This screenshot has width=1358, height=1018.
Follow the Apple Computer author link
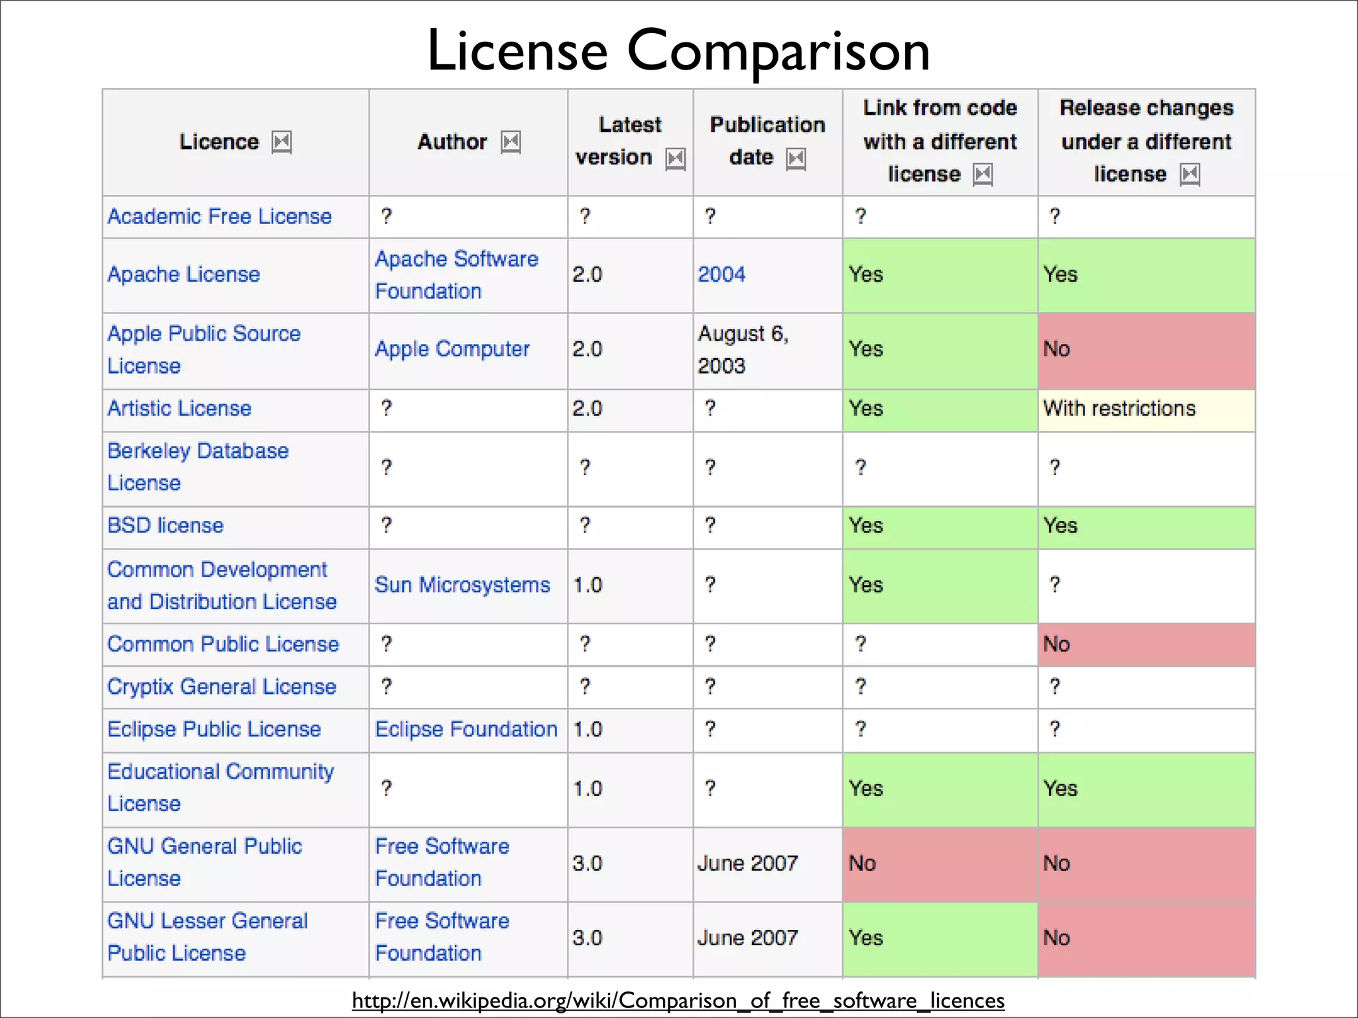[x=452, y=349]
